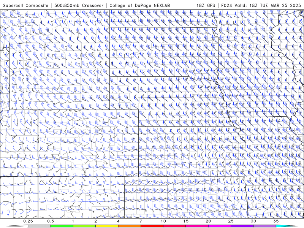Click the red legend segment between 7 and 10
Image resolution: width=304 pixels, height=228 pixels.
pos(152,226)
